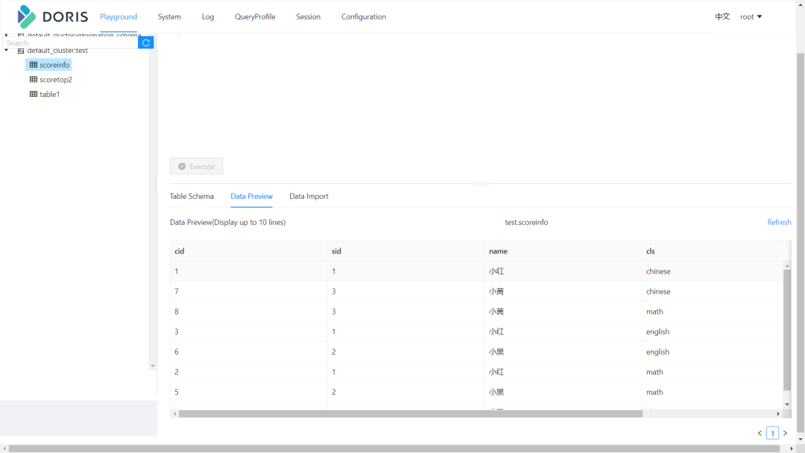Focus the Search input field

coord(70,42)
